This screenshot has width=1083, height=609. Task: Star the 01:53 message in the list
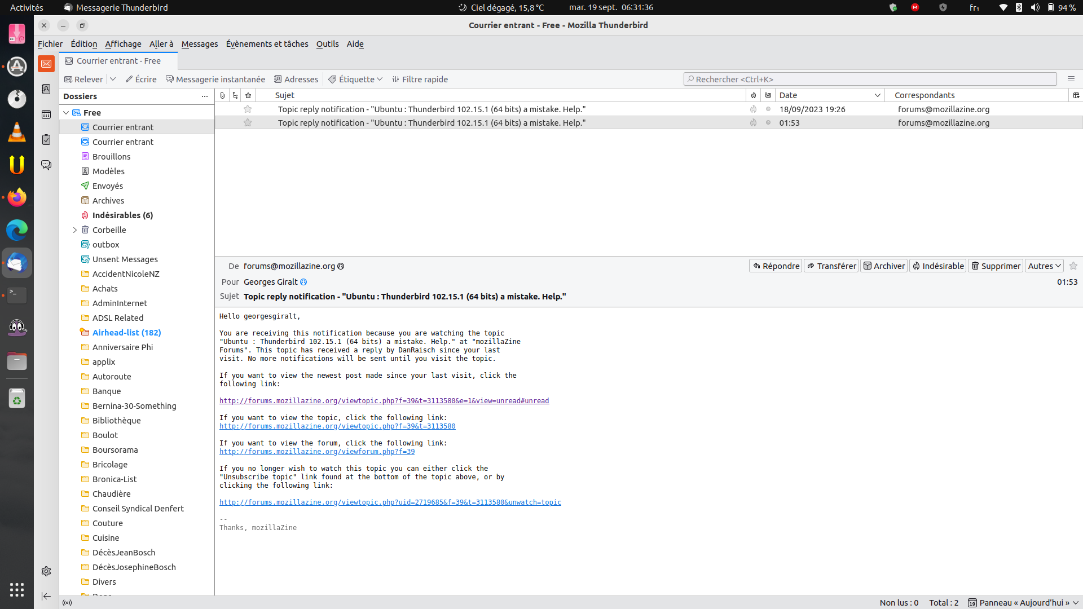[x=248, y=123]
